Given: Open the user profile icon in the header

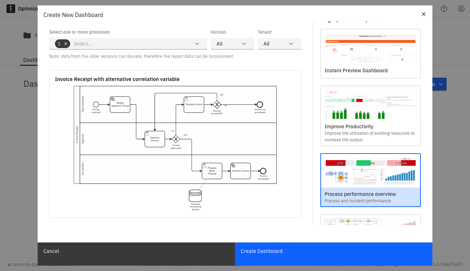Looking at the screenshot, I should coord(461,9).
